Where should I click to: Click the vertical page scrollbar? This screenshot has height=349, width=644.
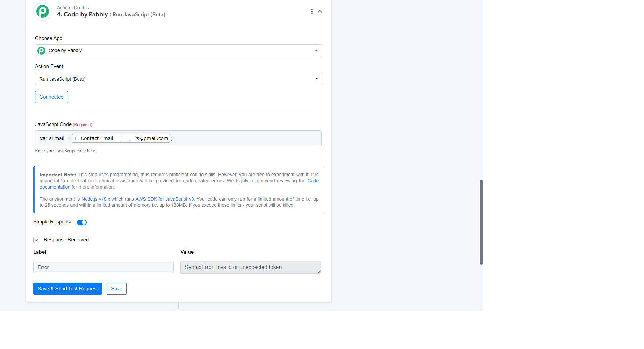coord(481,222)
